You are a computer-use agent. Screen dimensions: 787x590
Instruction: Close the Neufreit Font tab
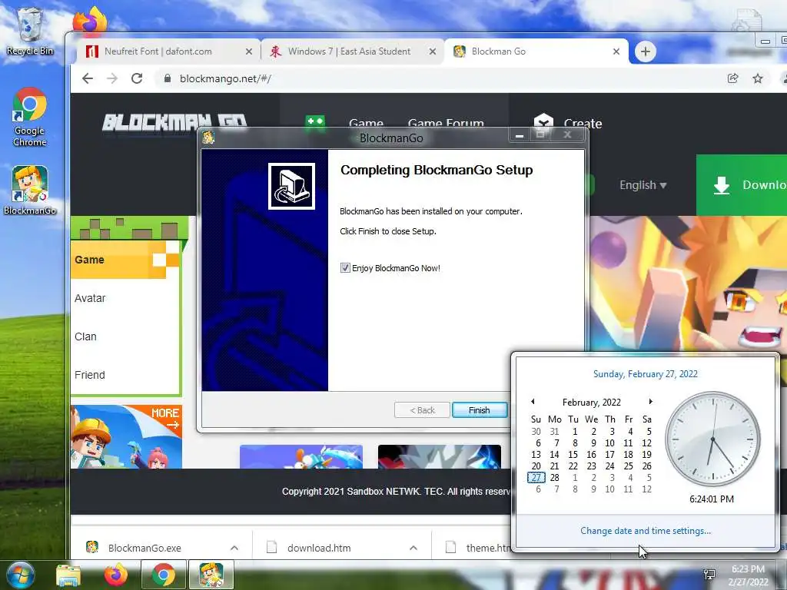(x=248, y=51)
